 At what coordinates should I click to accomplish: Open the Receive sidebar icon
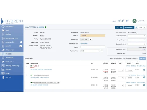3,46
